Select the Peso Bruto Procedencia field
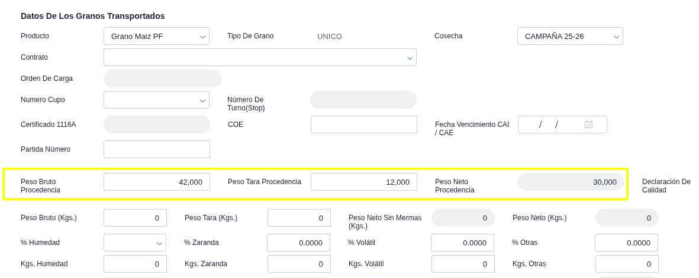Image resolution: width=699 pixels, height=278 pixels. 157,182
